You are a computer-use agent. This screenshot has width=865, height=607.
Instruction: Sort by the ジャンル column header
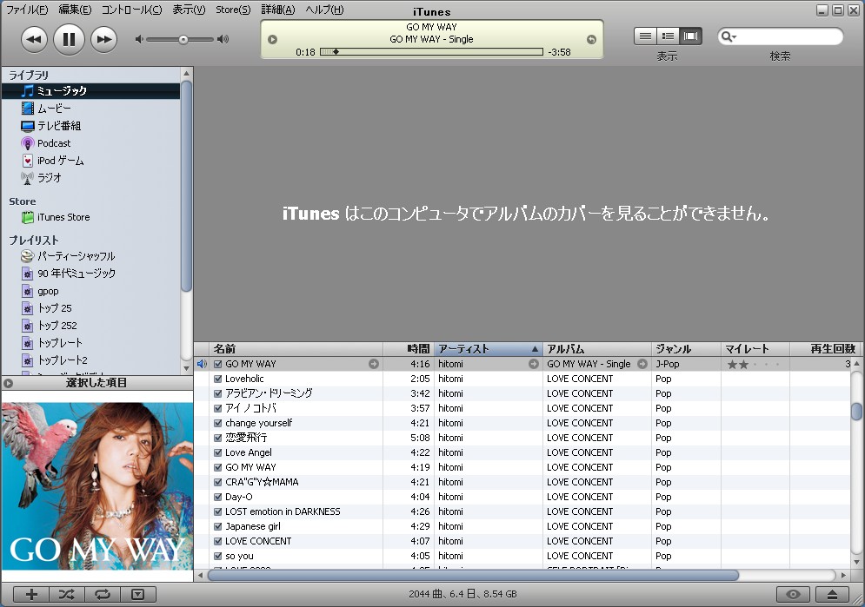686,349
